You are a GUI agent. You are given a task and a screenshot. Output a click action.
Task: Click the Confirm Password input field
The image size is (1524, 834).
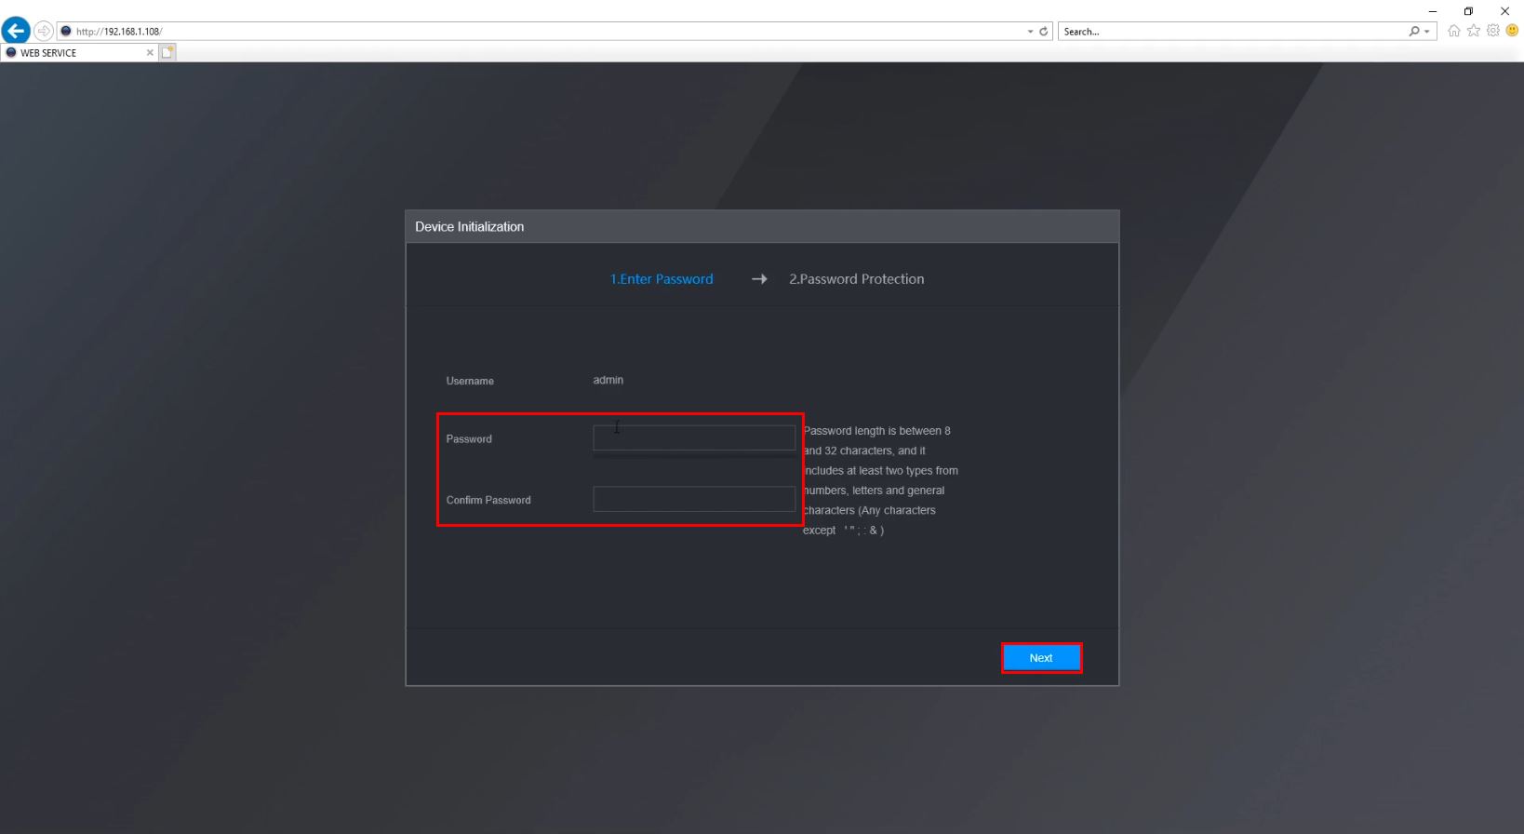click(694, 499)
